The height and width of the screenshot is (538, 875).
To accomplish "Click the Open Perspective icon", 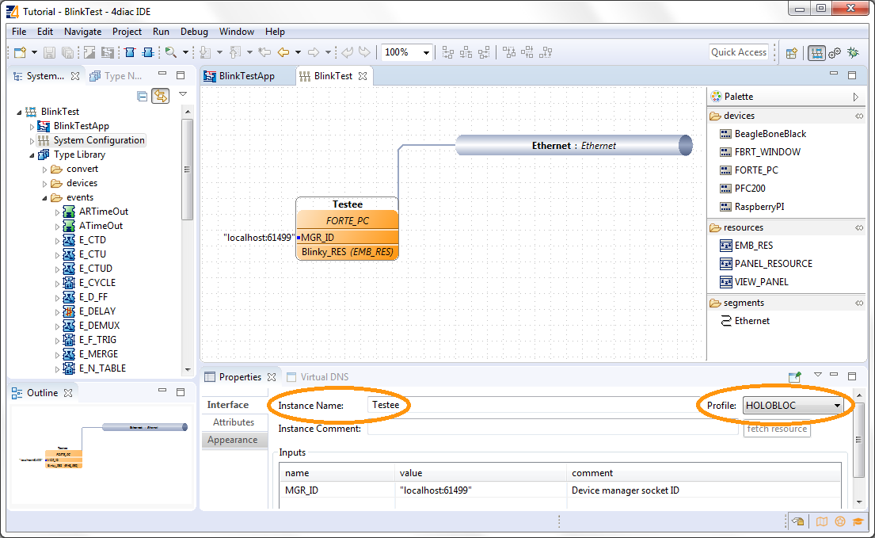I will (x=791, y=53).
